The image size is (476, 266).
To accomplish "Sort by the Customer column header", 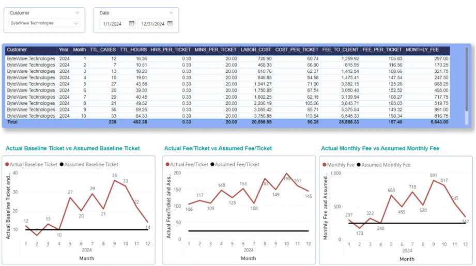I will 17,50.
